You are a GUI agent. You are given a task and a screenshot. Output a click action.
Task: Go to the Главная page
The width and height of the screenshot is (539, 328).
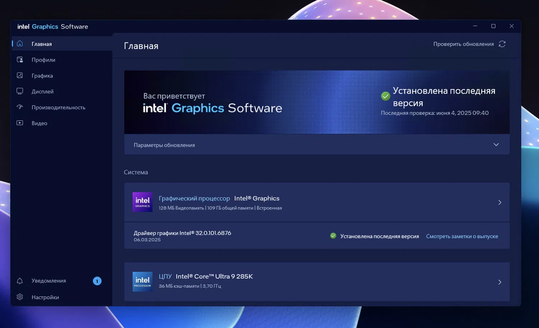click(x=62, y=44)
